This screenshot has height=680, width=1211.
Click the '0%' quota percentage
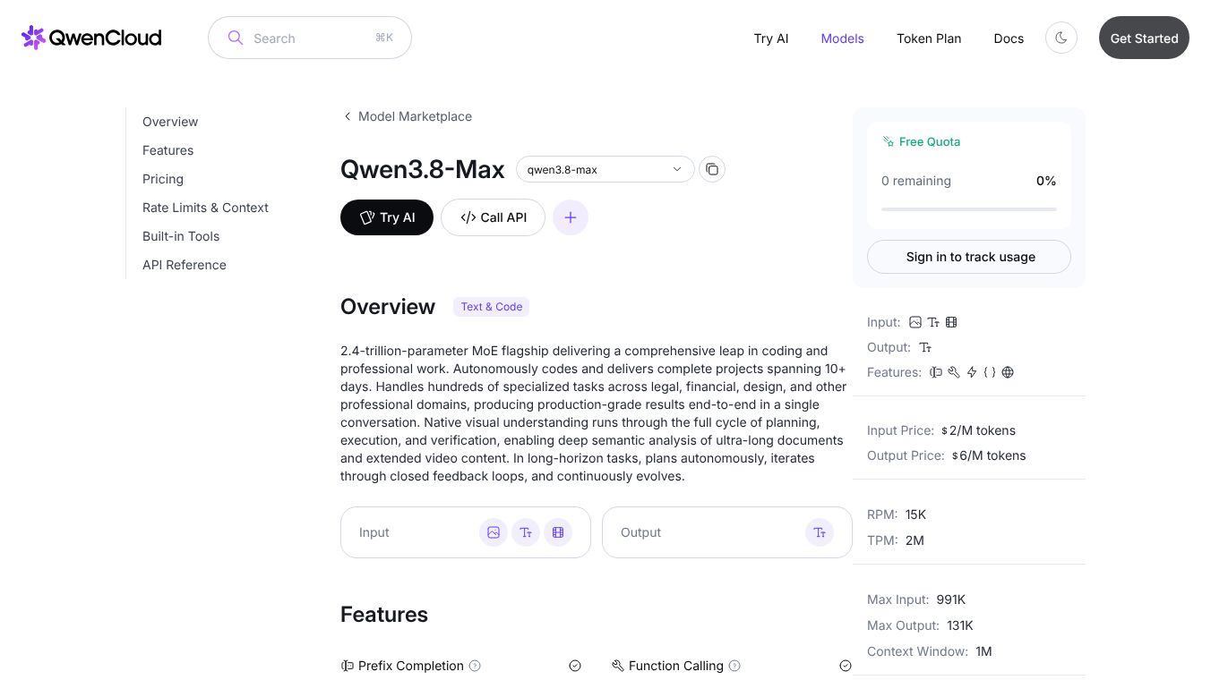[1046, 181]
